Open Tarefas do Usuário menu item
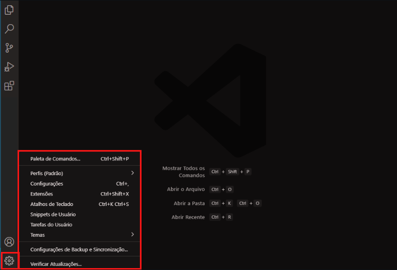Screen dimensions: 397x270 pyautogui.click(x=51, y=224)
